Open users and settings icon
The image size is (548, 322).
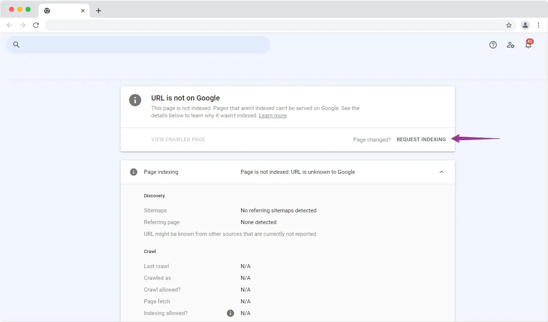pos(510,45)
